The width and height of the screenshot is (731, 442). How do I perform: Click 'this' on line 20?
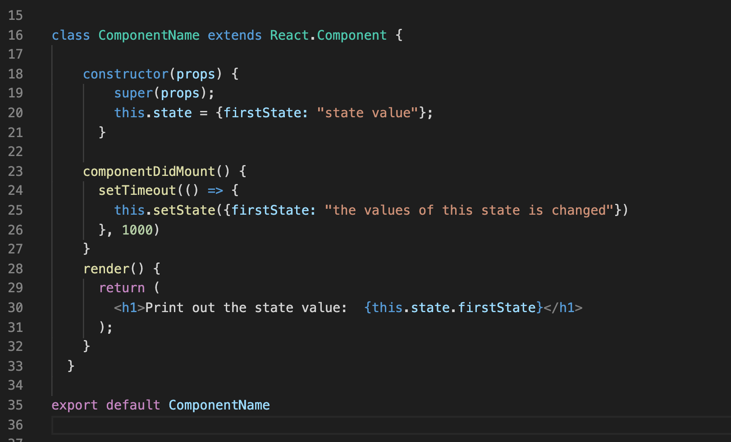point(129,113)
